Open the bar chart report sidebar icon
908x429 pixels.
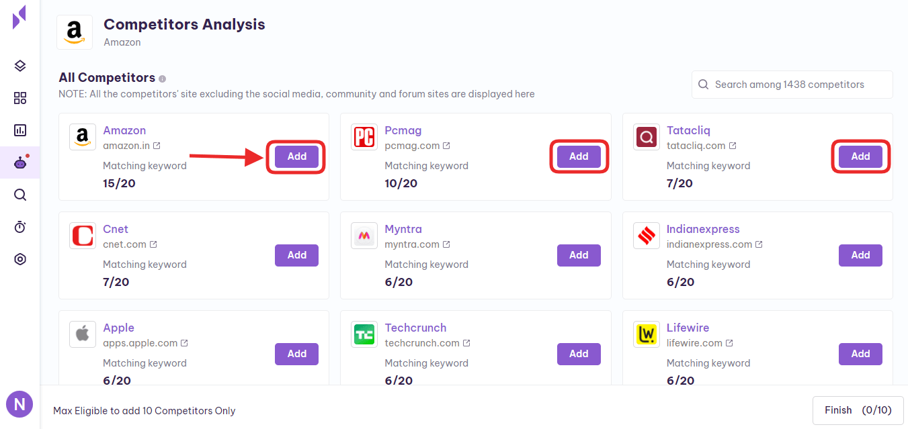20,130
